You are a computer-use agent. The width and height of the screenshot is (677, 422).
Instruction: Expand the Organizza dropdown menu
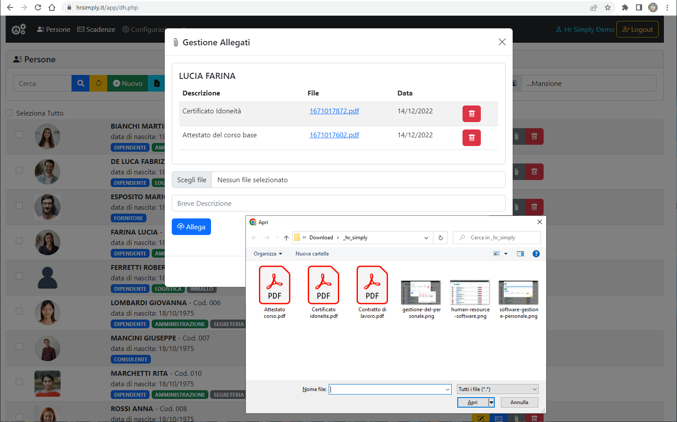tap(268, 254)
